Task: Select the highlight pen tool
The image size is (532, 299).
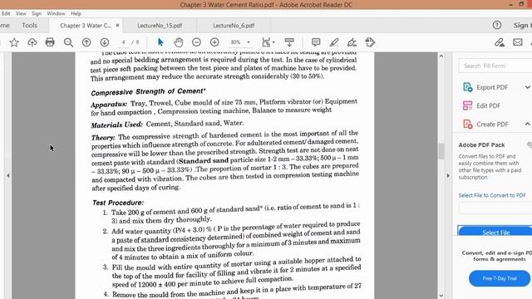Action: (x=334, y=42)
